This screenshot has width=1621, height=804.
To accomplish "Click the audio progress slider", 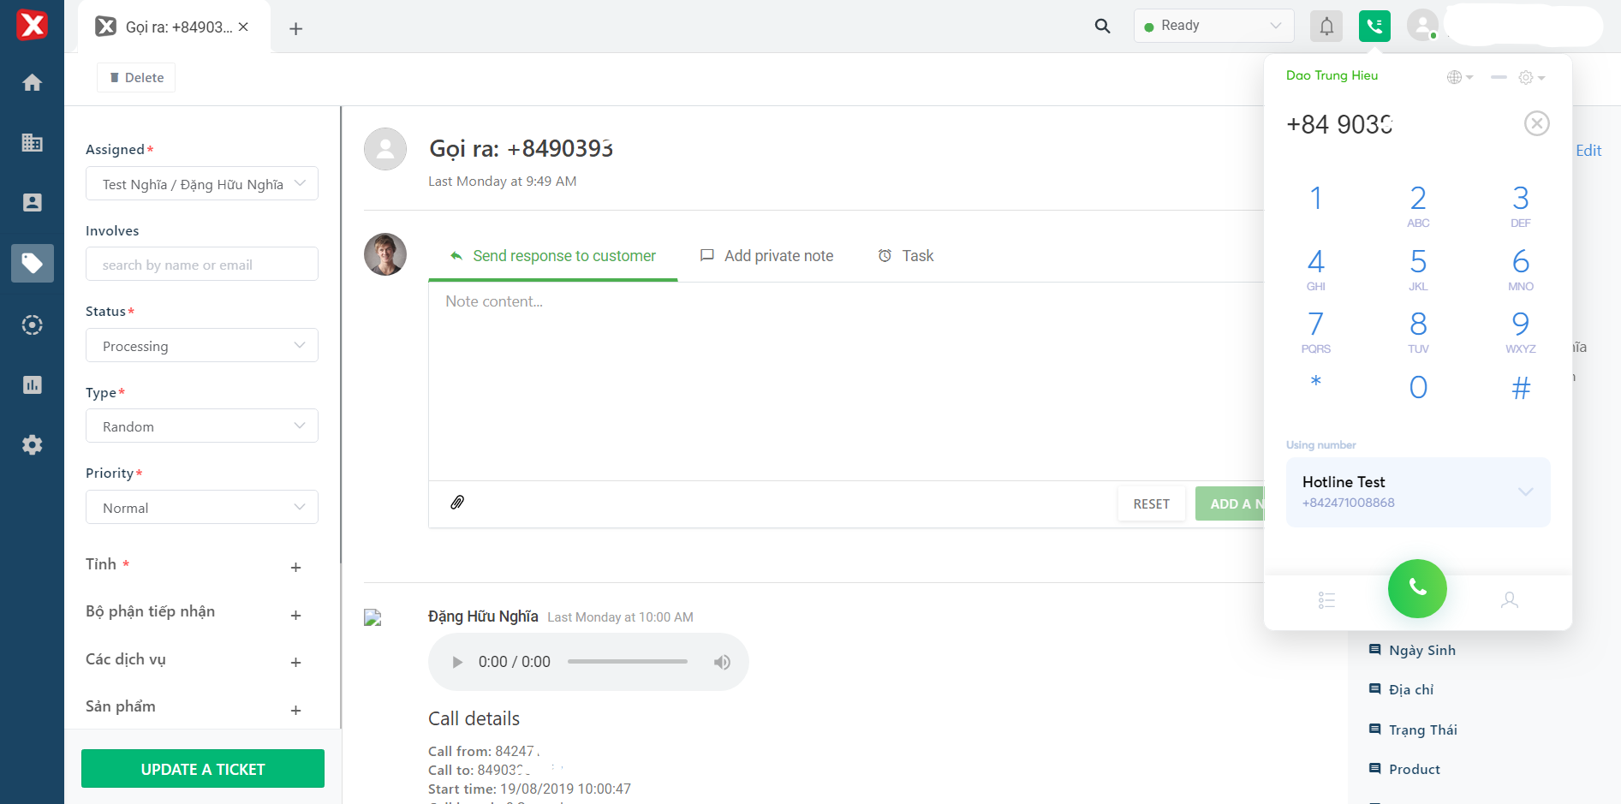I will (628, 662).
